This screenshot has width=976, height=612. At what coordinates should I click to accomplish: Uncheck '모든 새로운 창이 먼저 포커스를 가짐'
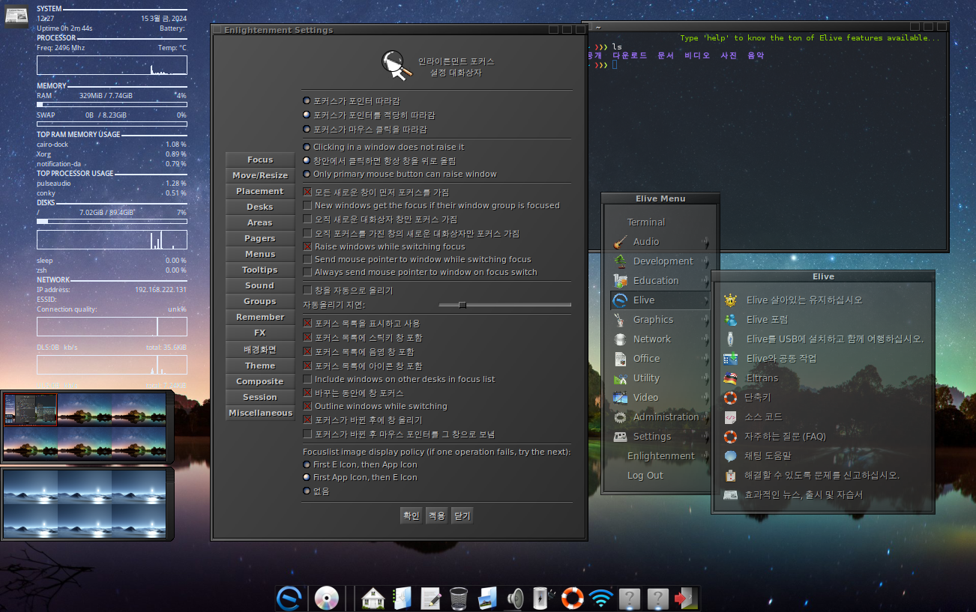(x=307, y=193)
